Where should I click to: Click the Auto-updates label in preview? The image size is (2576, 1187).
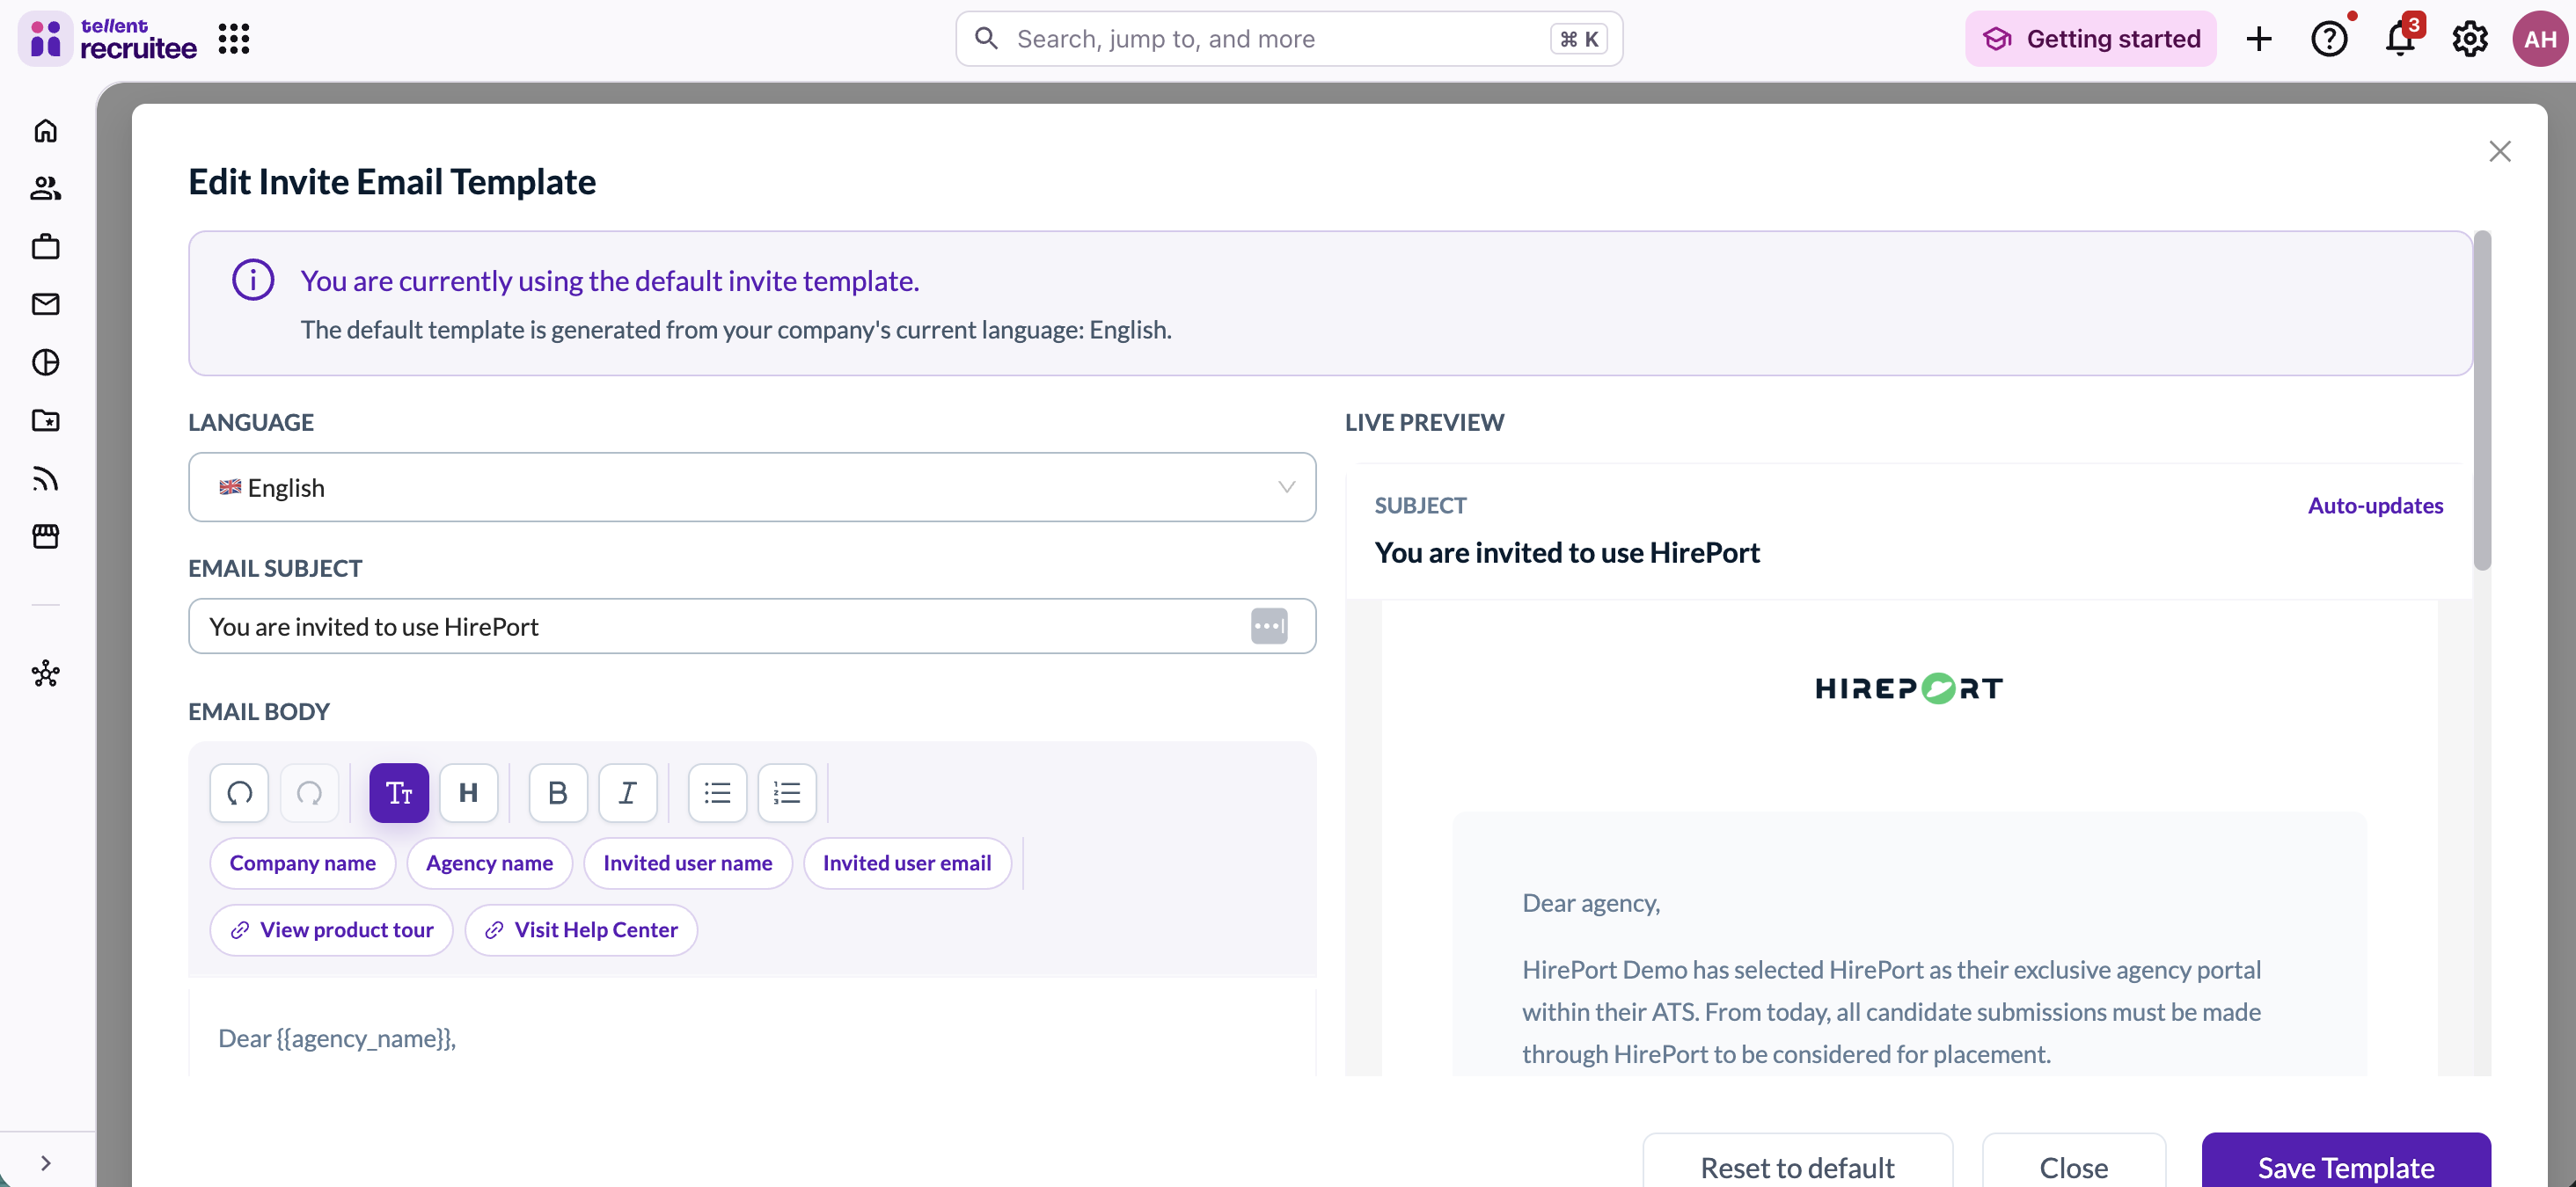(x=2375, y=506)
